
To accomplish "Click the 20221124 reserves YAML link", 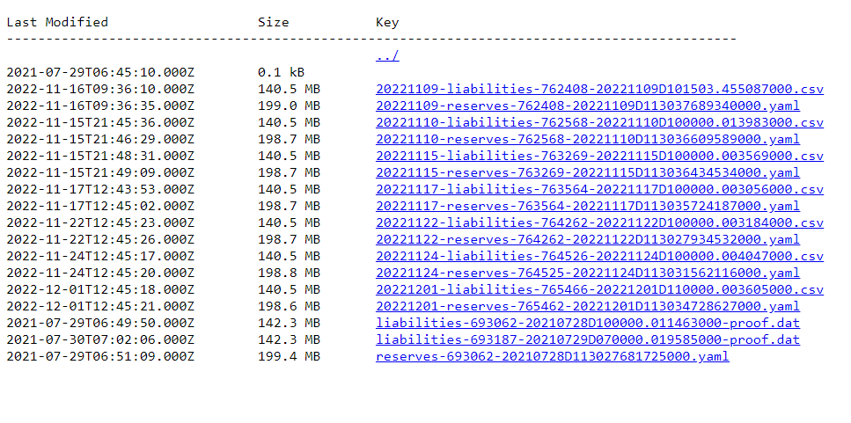I will point(587,273).
